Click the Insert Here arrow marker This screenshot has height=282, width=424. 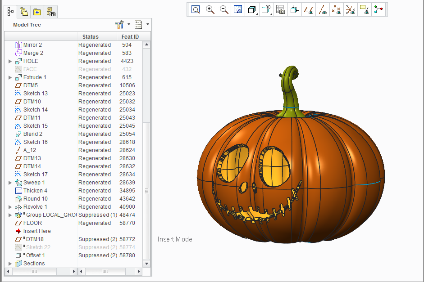(18, 231)
